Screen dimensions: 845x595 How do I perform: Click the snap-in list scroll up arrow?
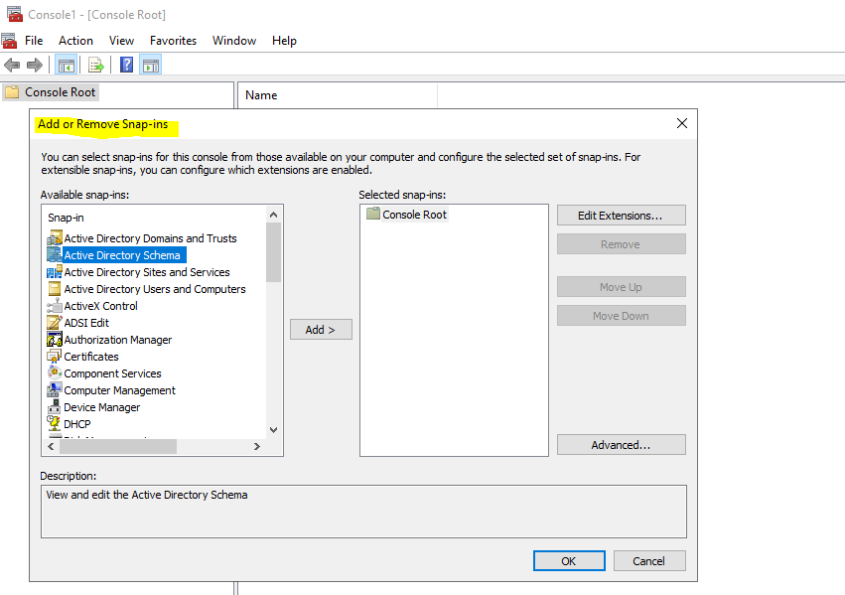[274, 215]
